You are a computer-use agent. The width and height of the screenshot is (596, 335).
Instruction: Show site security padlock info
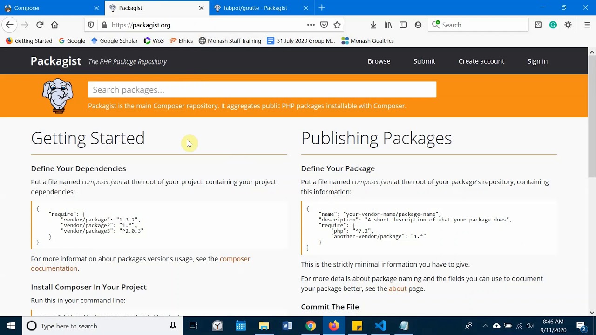tap(104, 25)
